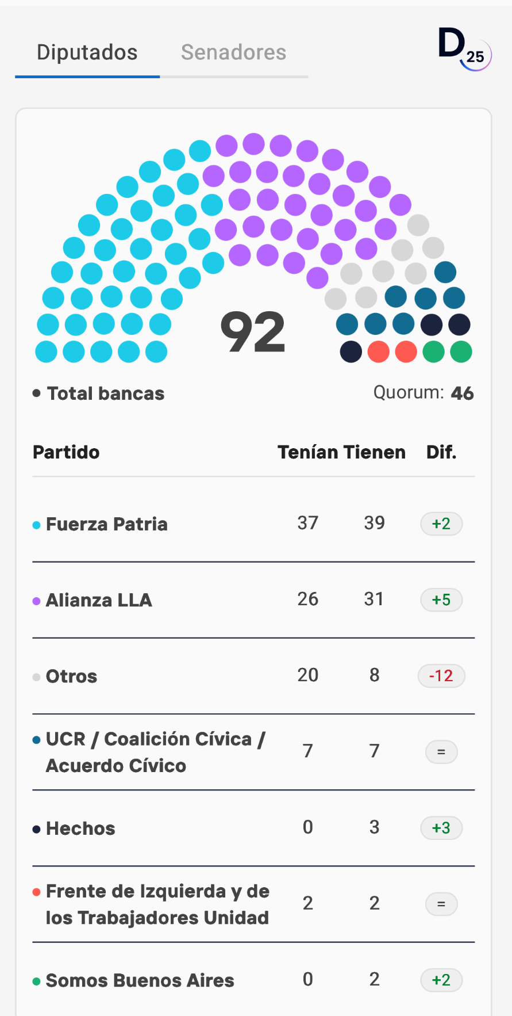
Task: Click the Hechos dark navy legend dot
Action: (36, 829)
